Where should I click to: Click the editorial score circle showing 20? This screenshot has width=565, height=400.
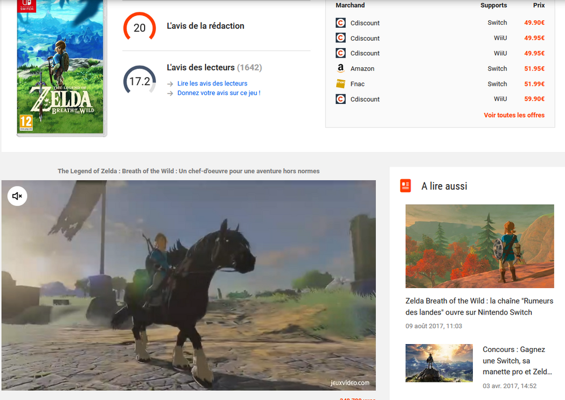coord(140,28)
